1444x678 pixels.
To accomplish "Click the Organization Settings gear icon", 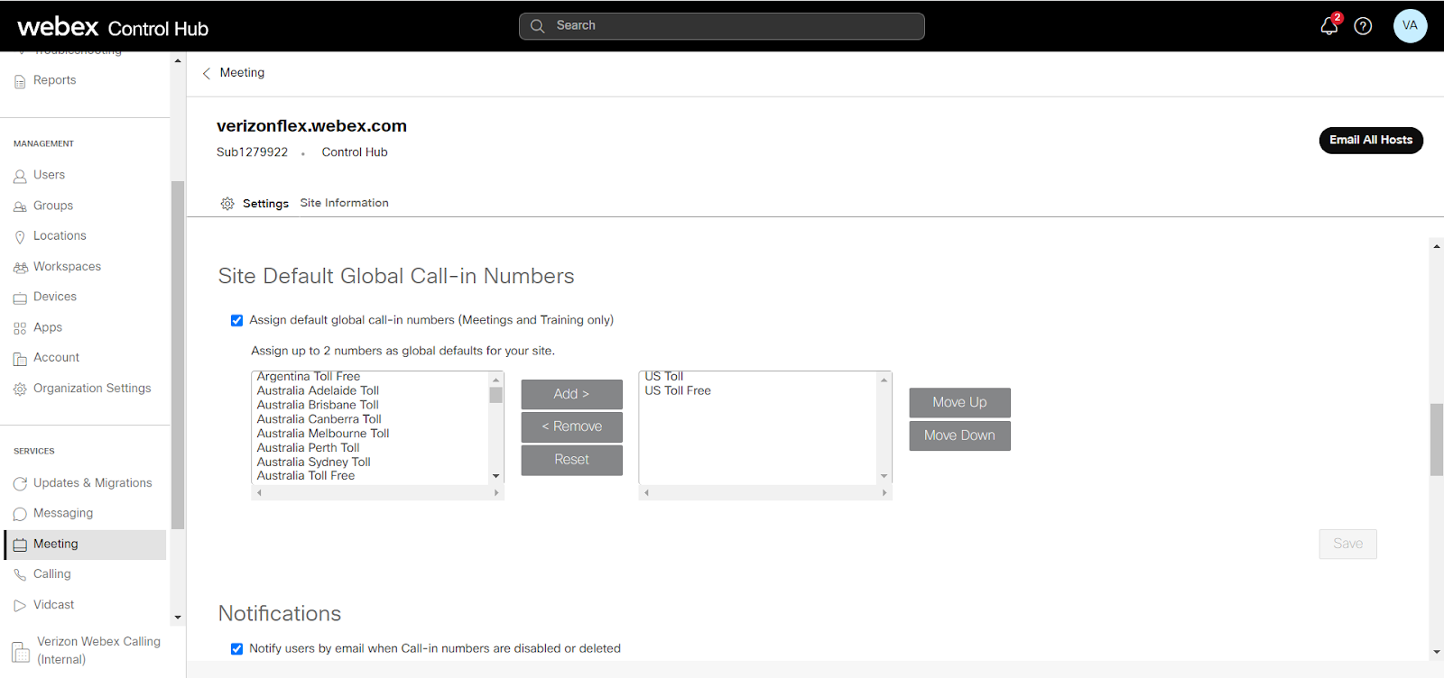I will pyautogui.click(x=20, y=389).
